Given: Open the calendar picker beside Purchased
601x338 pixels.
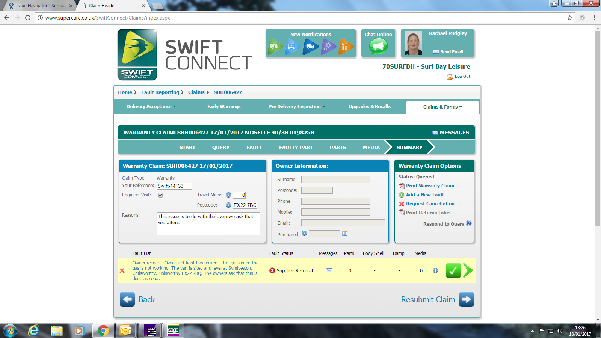Looking at the screenshot, I should click(345, 234).
